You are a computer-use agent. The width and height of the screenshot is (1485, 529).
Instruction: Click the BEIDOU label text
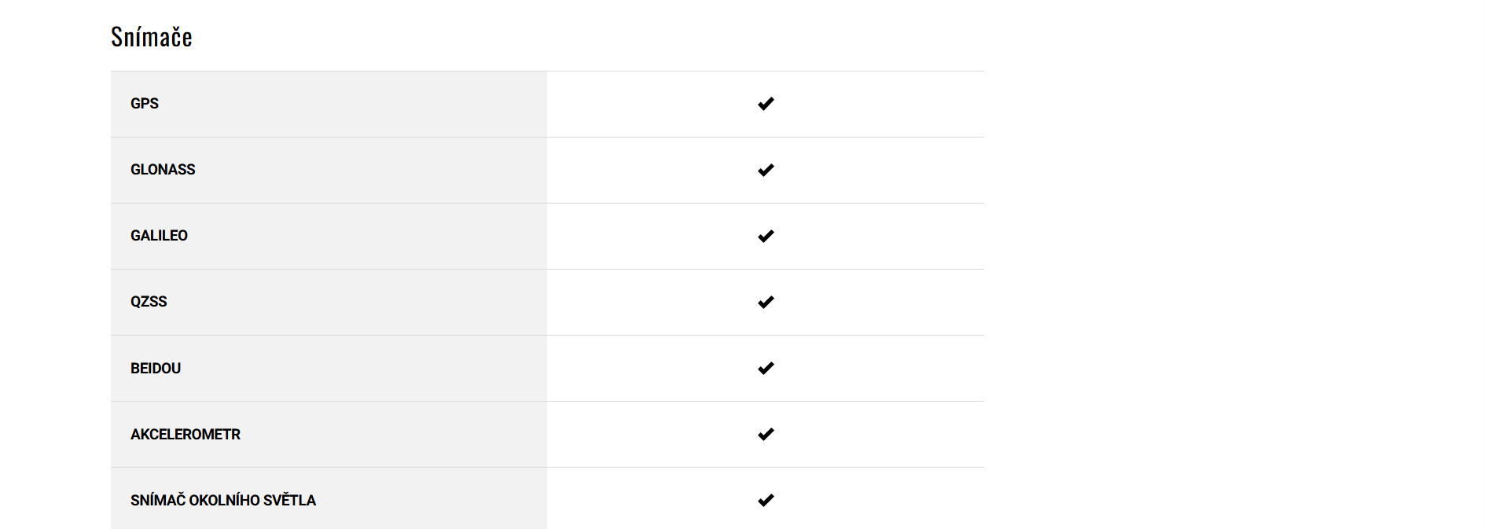(156, 368)
